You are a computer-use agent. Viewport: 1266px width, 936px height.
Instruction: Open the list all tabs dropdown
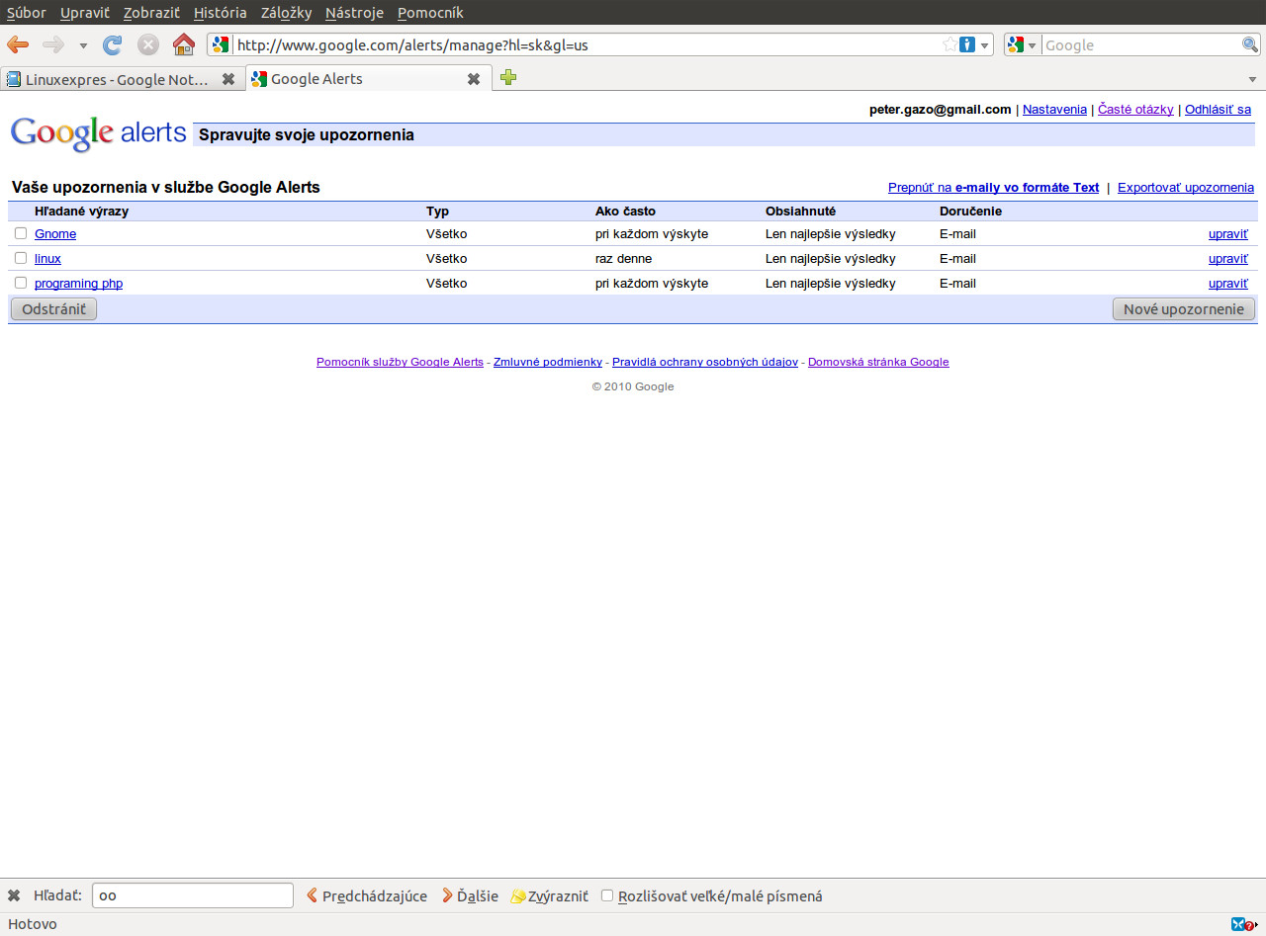tap(1253, 79)
